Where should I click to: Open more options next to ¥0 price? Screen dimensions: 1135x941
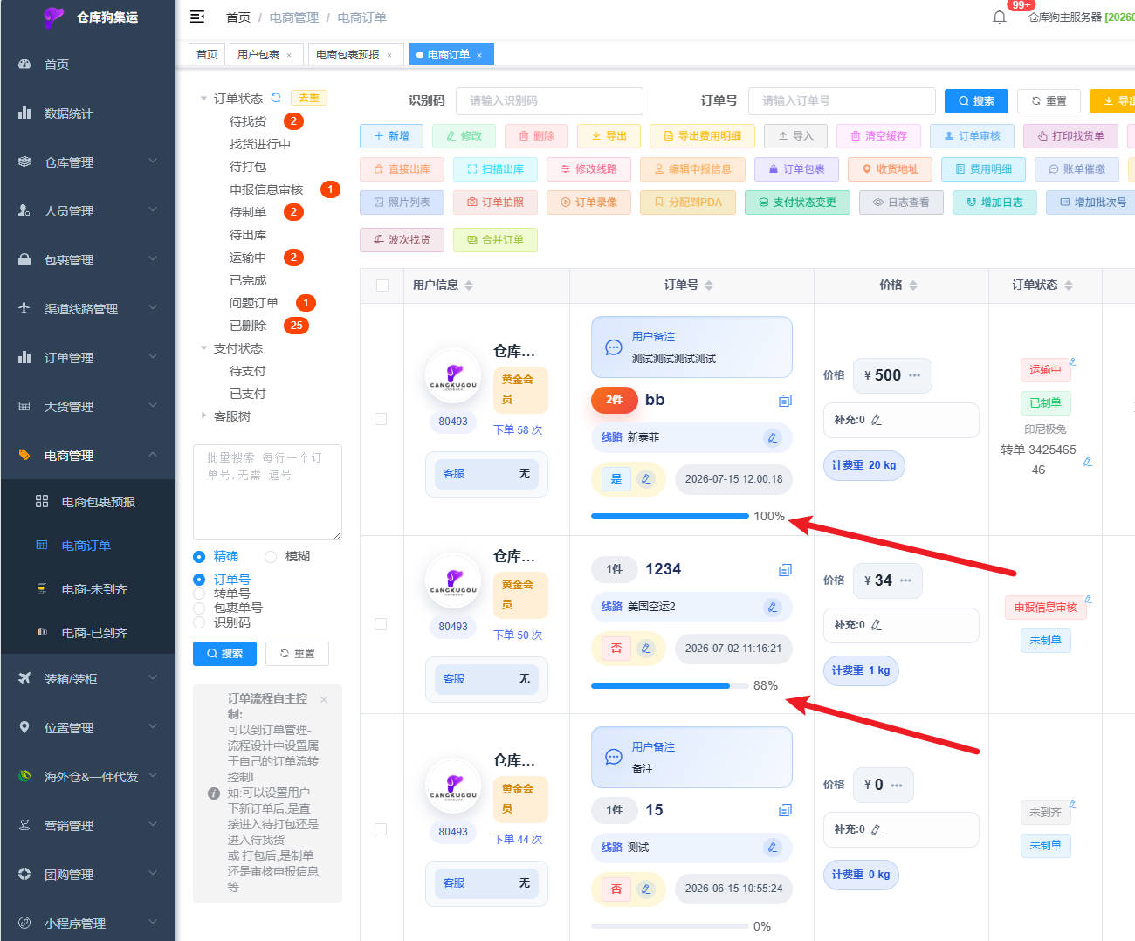pyautogui.click(x=897, y=785)
